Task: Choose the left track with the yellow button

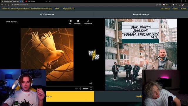Action: click(x=70, y=96)
